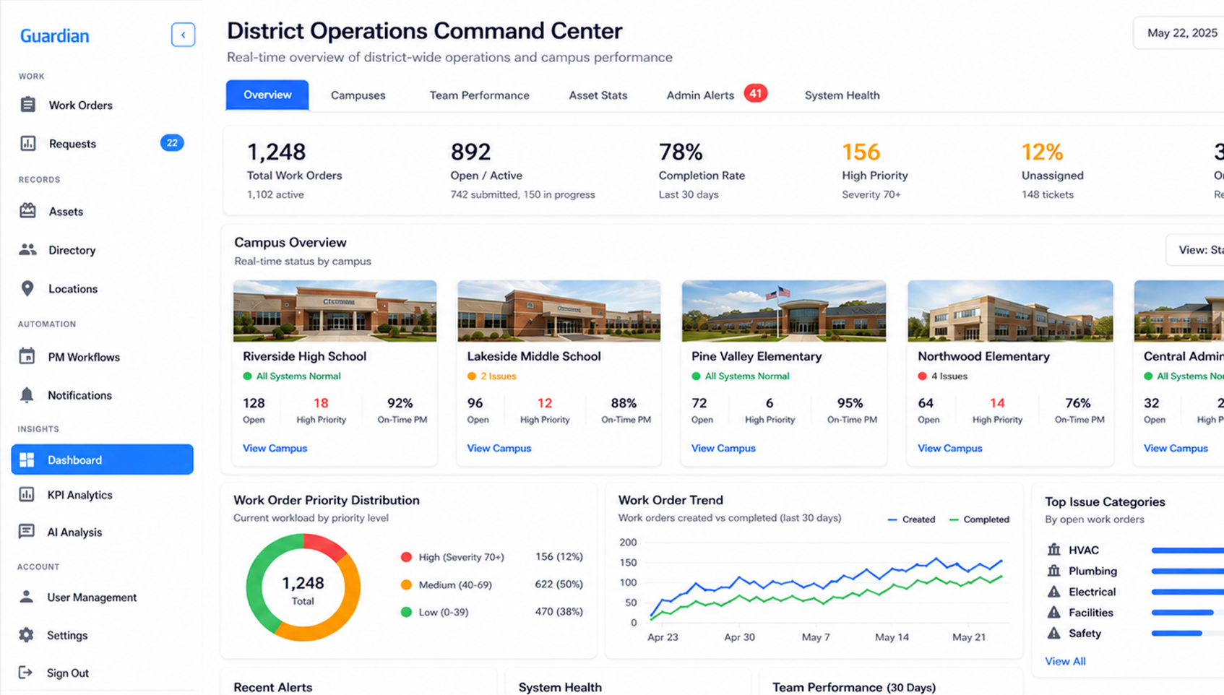Click the 12% Unassigned stat
The width and height of the screenshot is (1224, 695).
[1052, 172]
